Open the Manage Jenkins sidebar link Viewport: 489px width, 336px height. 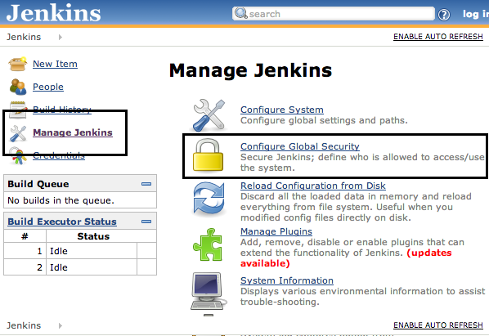point(73,132)
